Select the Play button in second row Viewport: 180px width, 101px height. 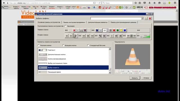(75, 36)
